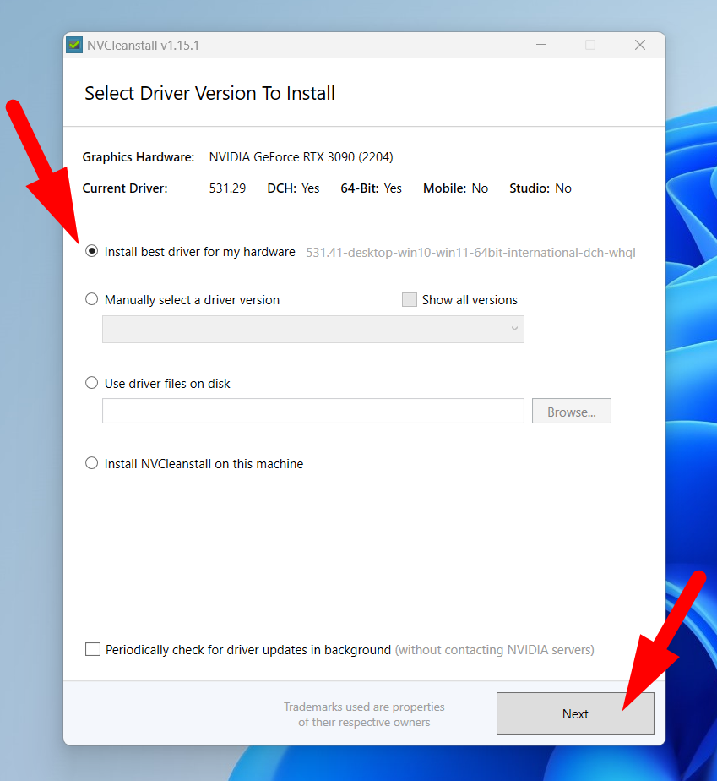Click the NVCleanstall app icon in title bar
This screenshot has height=781, width=717.
point(74,46)
